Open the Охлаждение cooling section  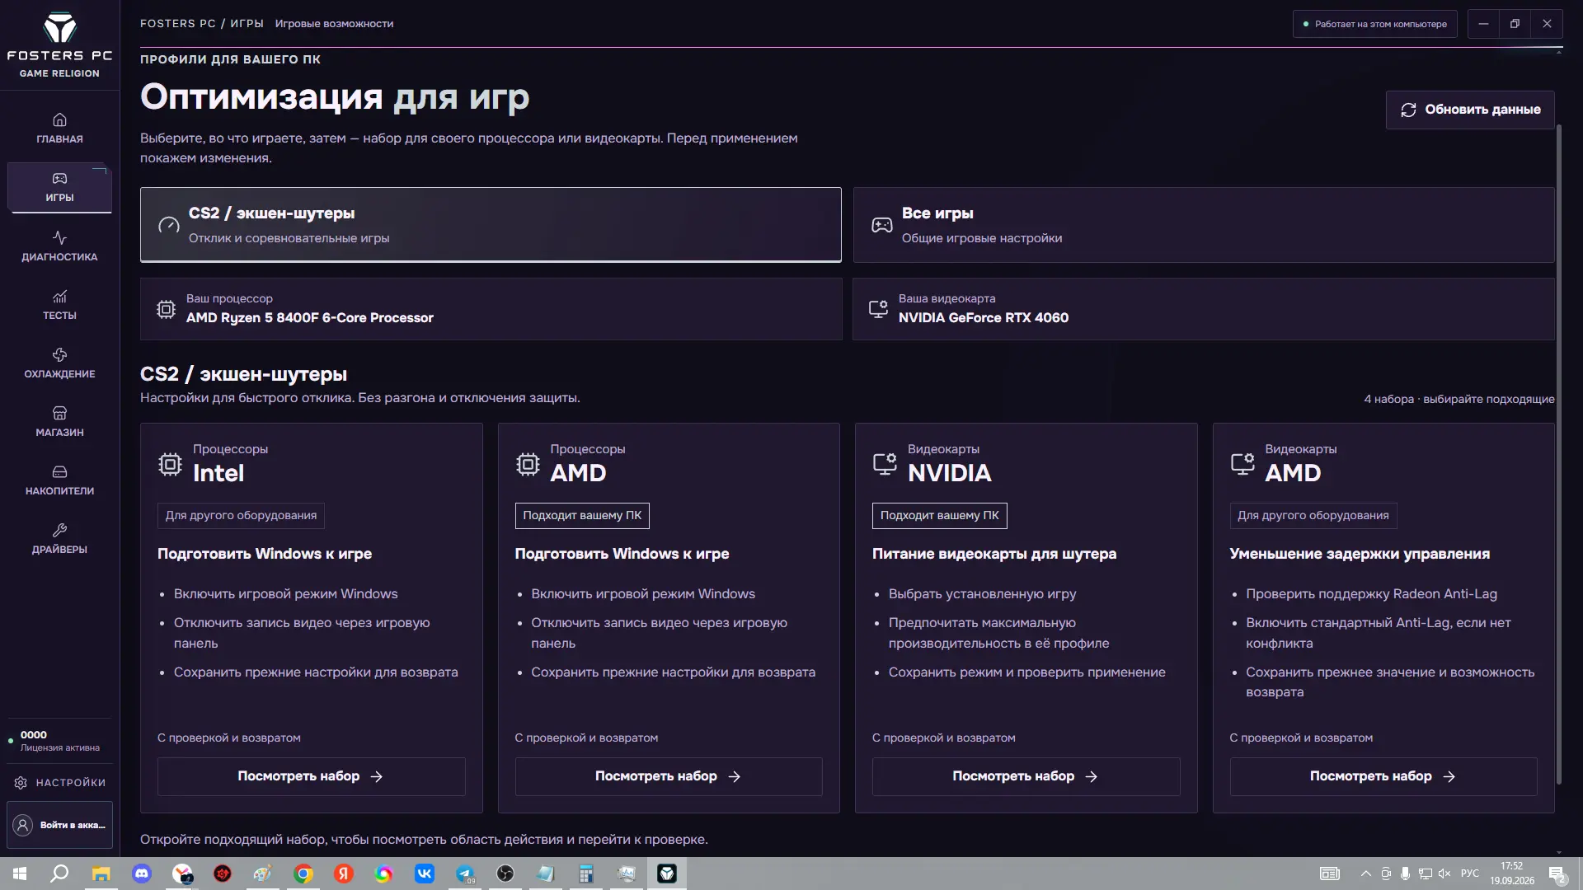coord(59,363)
